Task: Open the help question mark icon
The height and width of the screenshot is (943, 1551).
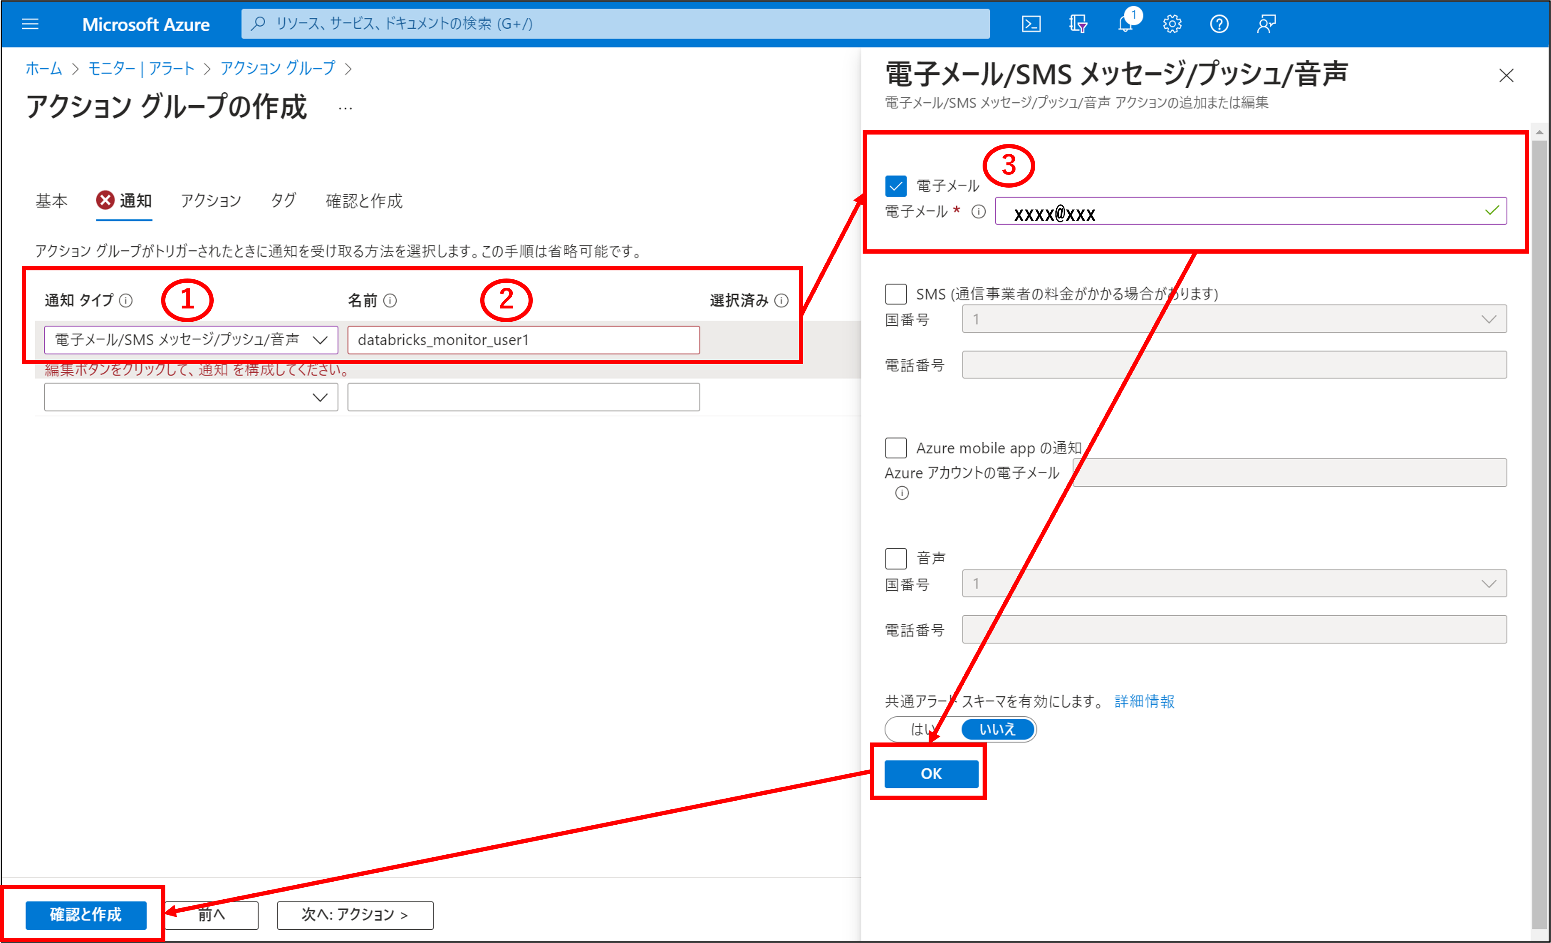Action: (1219, 24)
